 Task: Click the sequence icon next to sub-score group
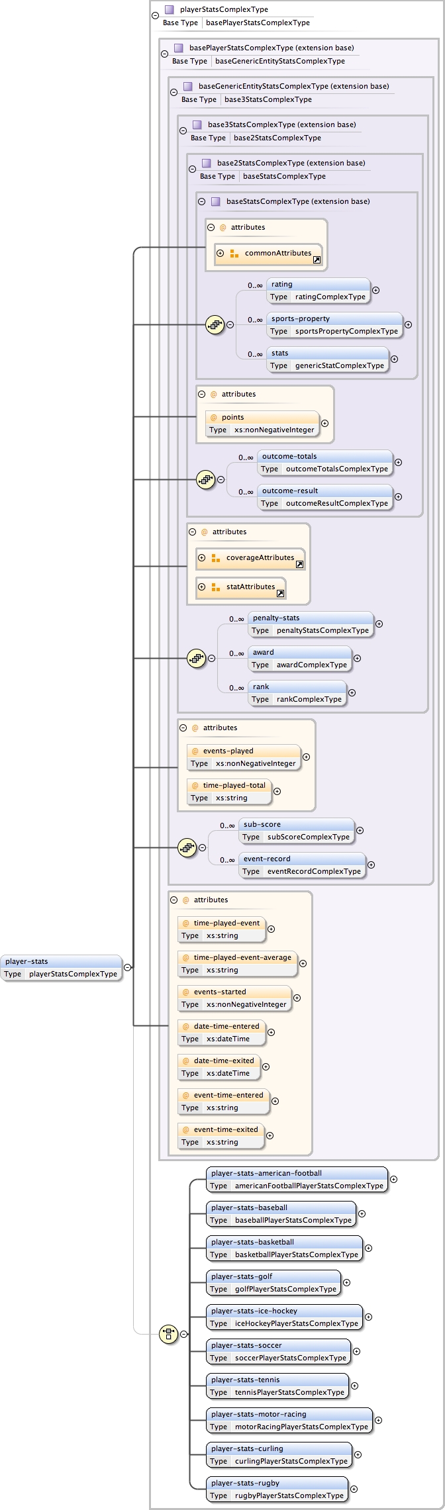pos(187,848)
